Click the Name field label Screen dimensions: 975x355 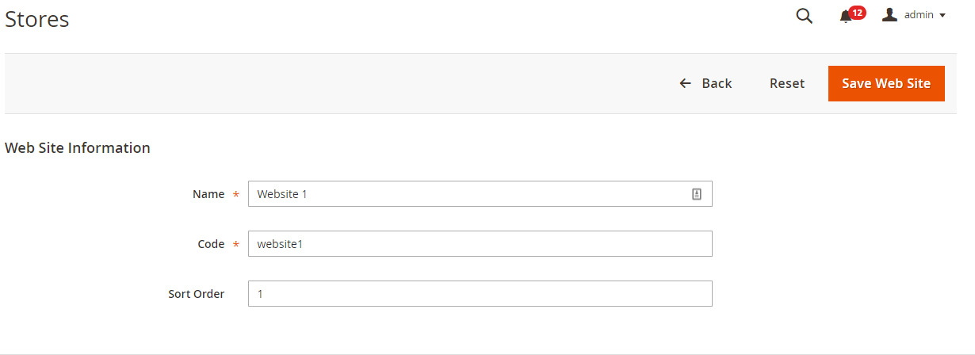208,194
